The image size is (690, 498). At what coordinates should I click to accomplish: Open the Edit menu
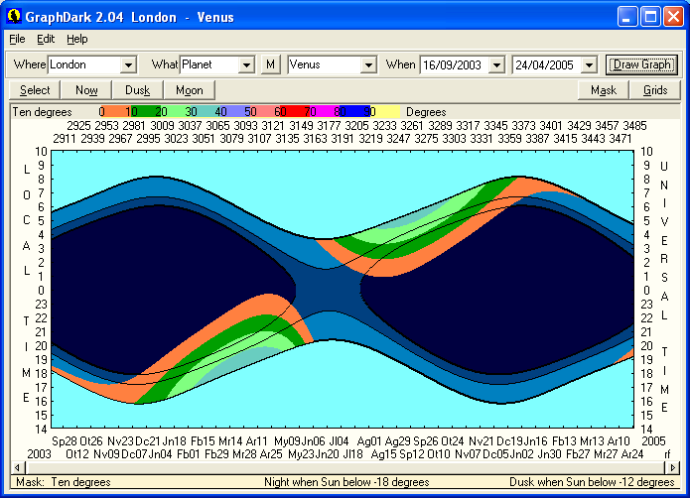point(46,39)
